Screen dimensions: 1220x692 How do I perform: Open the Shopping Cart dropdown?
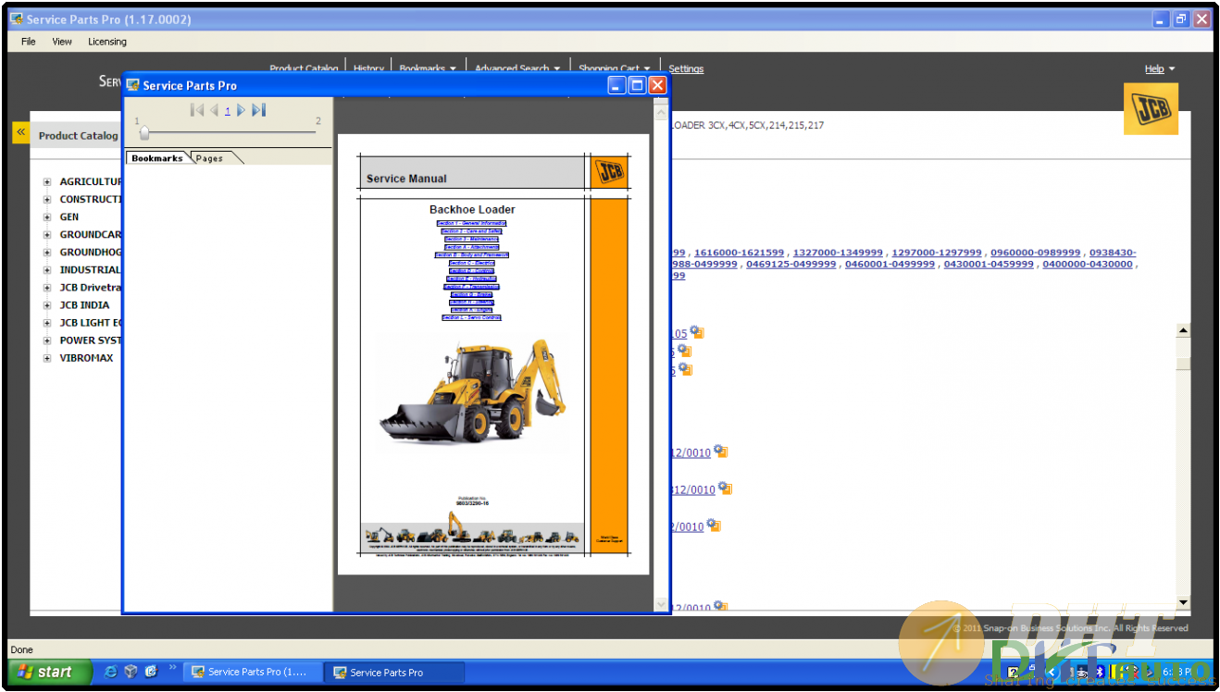click(614, 68)
